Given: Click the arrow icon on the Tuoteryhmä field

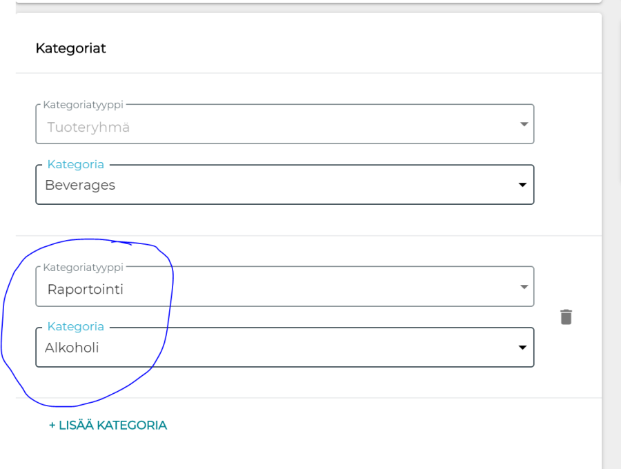Looking at the screenshot, I should point(524,124).
